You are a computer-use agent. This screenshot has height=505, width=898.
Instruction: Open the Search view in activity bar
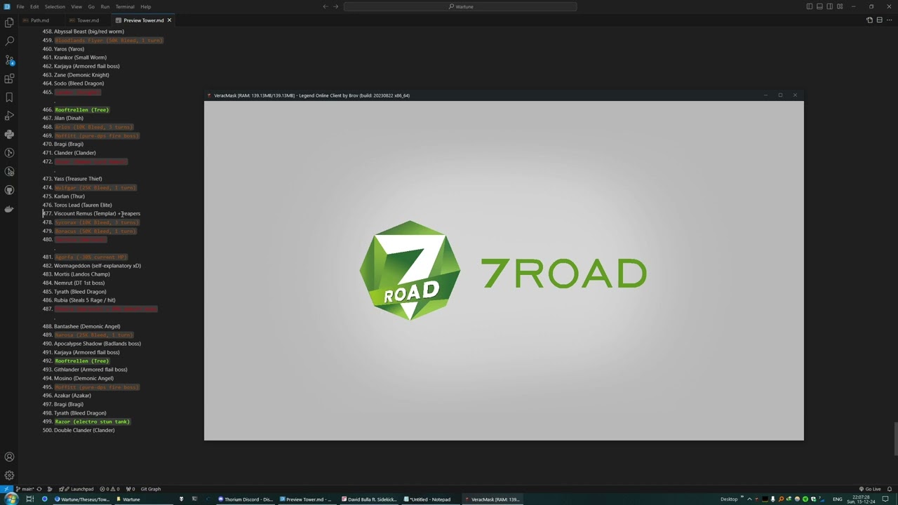9,41
